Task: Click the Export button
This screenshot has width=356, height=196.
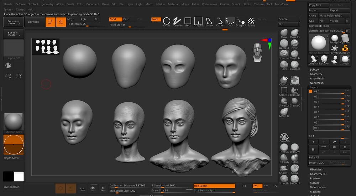Action: coord(340,10)
